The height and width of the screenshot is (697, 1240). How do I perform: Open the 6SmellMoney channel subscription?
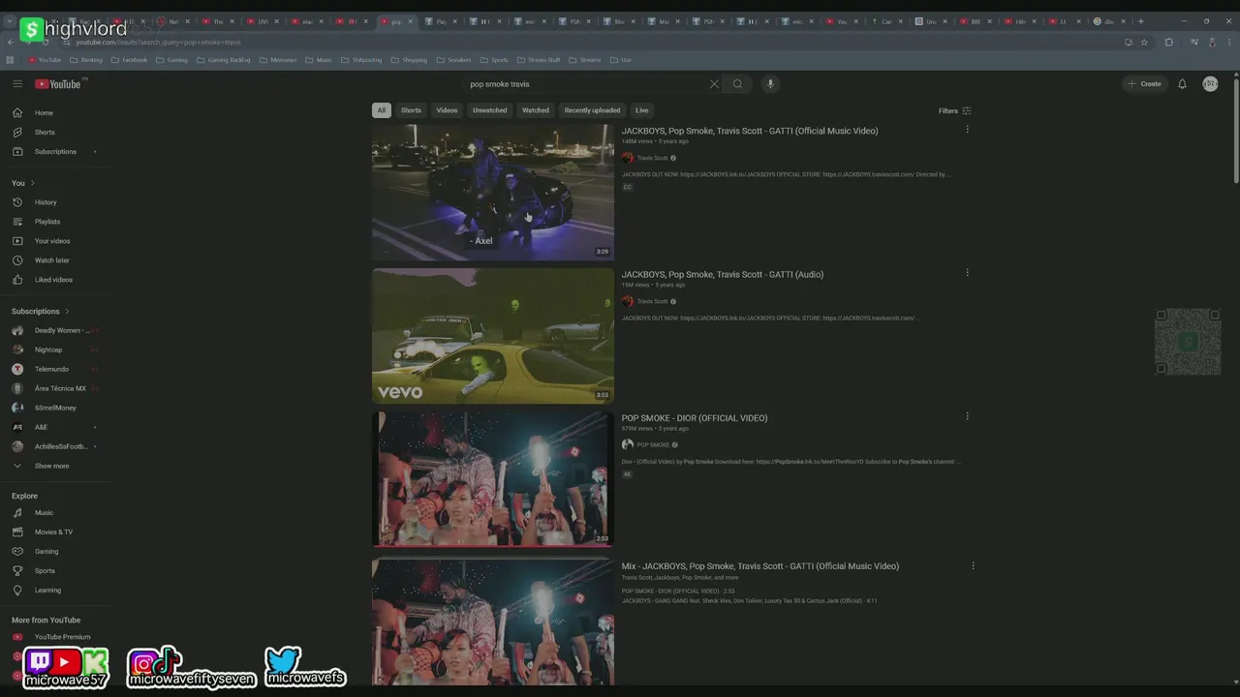click(x=55, y=408)
